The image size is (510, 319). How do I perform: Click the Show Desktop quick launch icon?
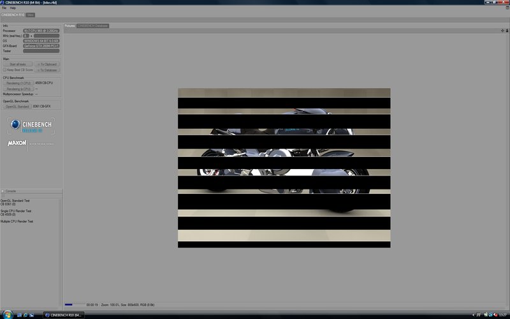(19, 315)
